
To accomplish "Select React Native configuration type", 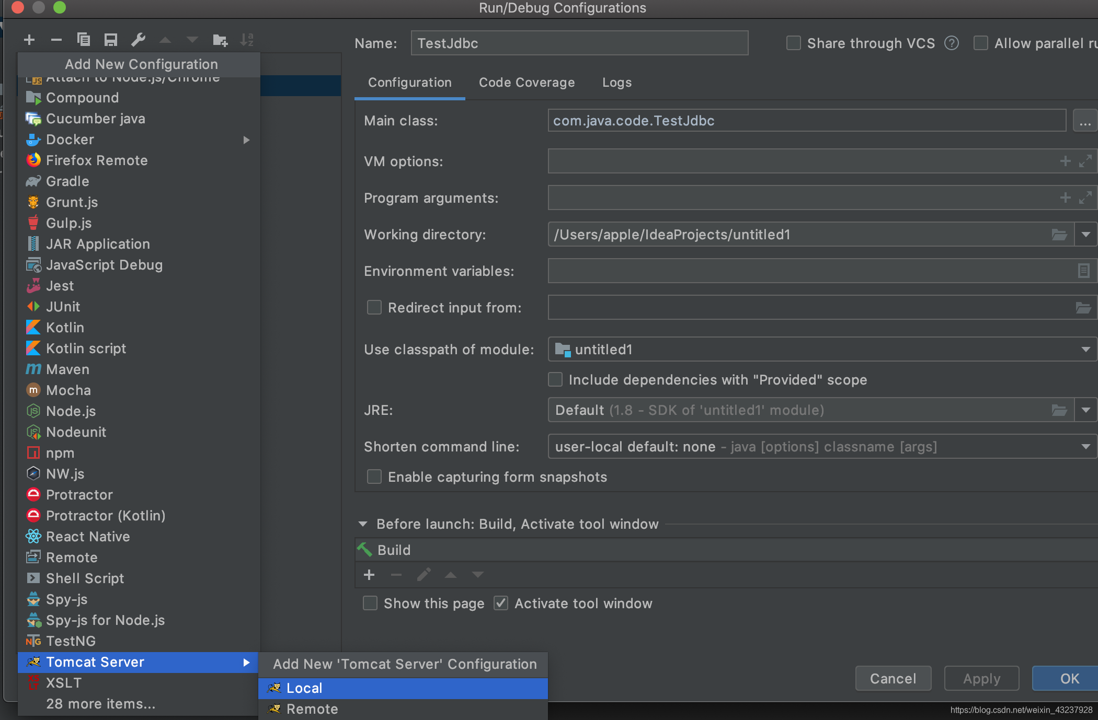I will pyautogui.click(x=139, y=537).
